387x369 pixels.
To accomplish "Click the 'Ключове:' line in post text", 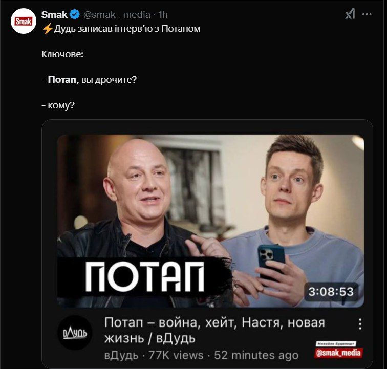I will [62, 54].
